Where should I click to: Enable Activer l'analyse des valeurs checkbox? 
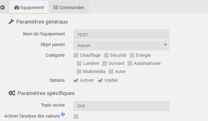click(76, 116)
